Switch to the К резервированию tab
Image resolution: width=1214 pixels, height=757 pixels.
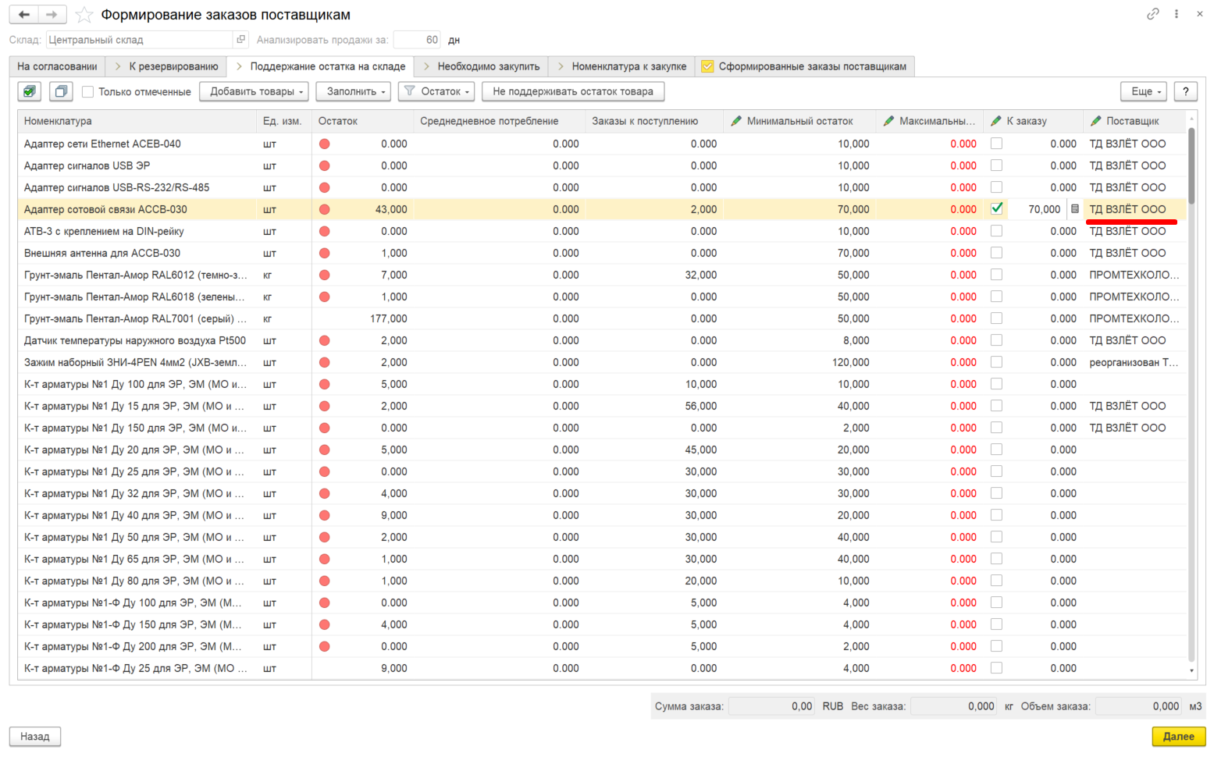[x=166, y=66]
